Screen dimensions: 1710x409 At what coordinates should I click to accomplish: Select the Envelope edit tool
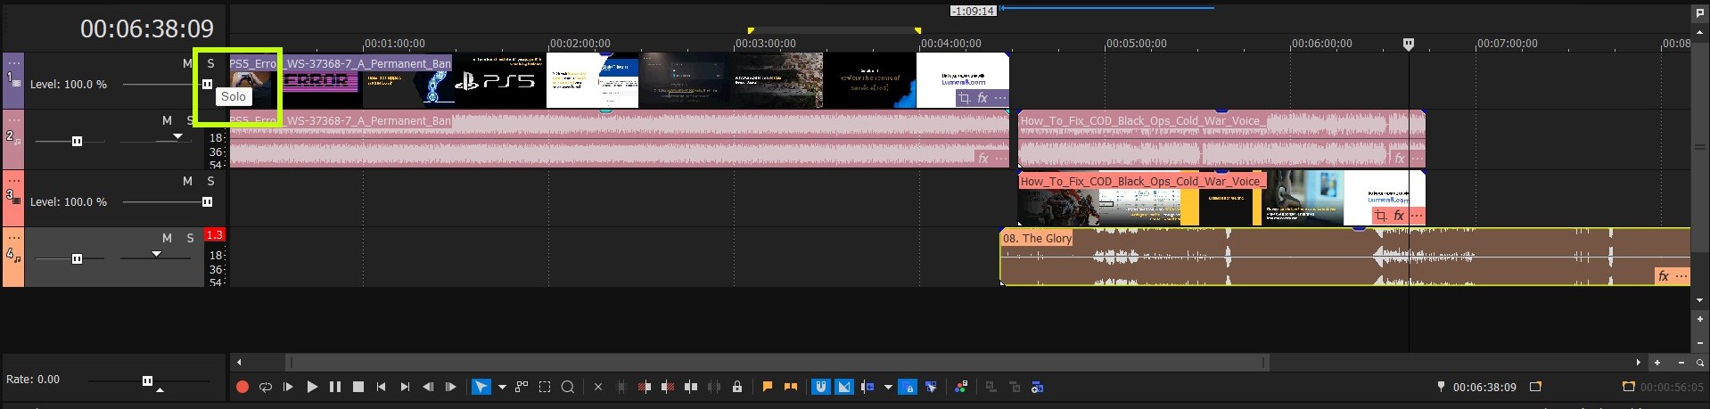tap(522, 387)
